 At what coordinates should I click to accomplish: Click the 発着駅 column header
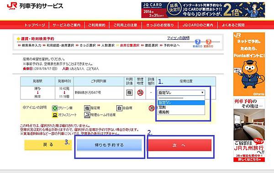(x=37, y=81)
